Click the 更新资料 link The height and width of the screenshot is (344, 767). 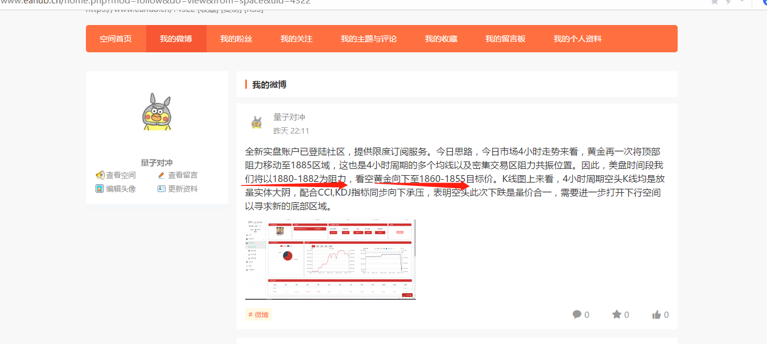(183, 189)
